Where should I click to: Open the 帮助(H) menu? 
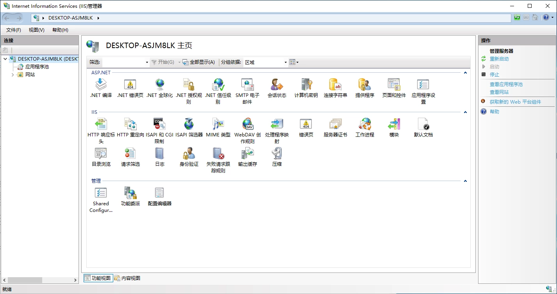pos(60,30)
